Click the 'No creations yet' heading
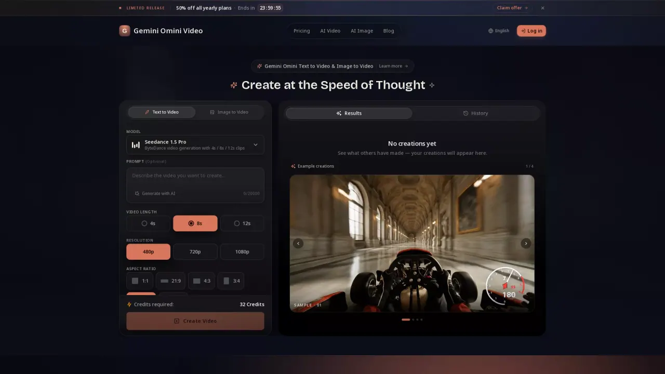This screenshot has width=665, height=374. [412, 143]
